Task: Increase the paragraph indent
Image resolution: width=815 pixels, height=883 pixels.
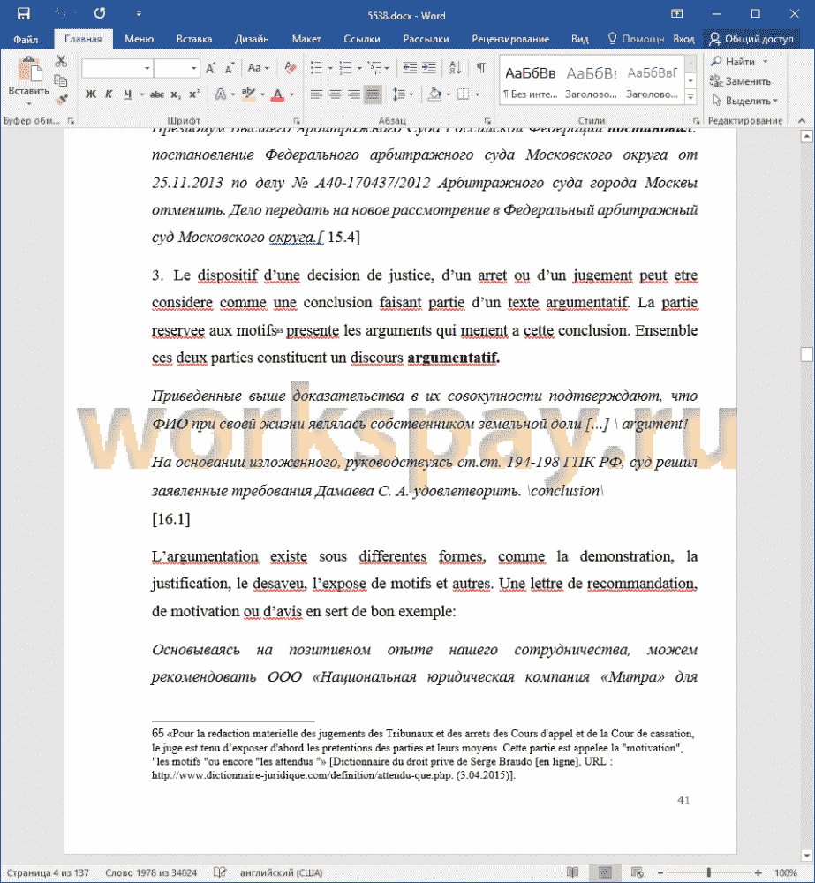Action: coord(428,68)
